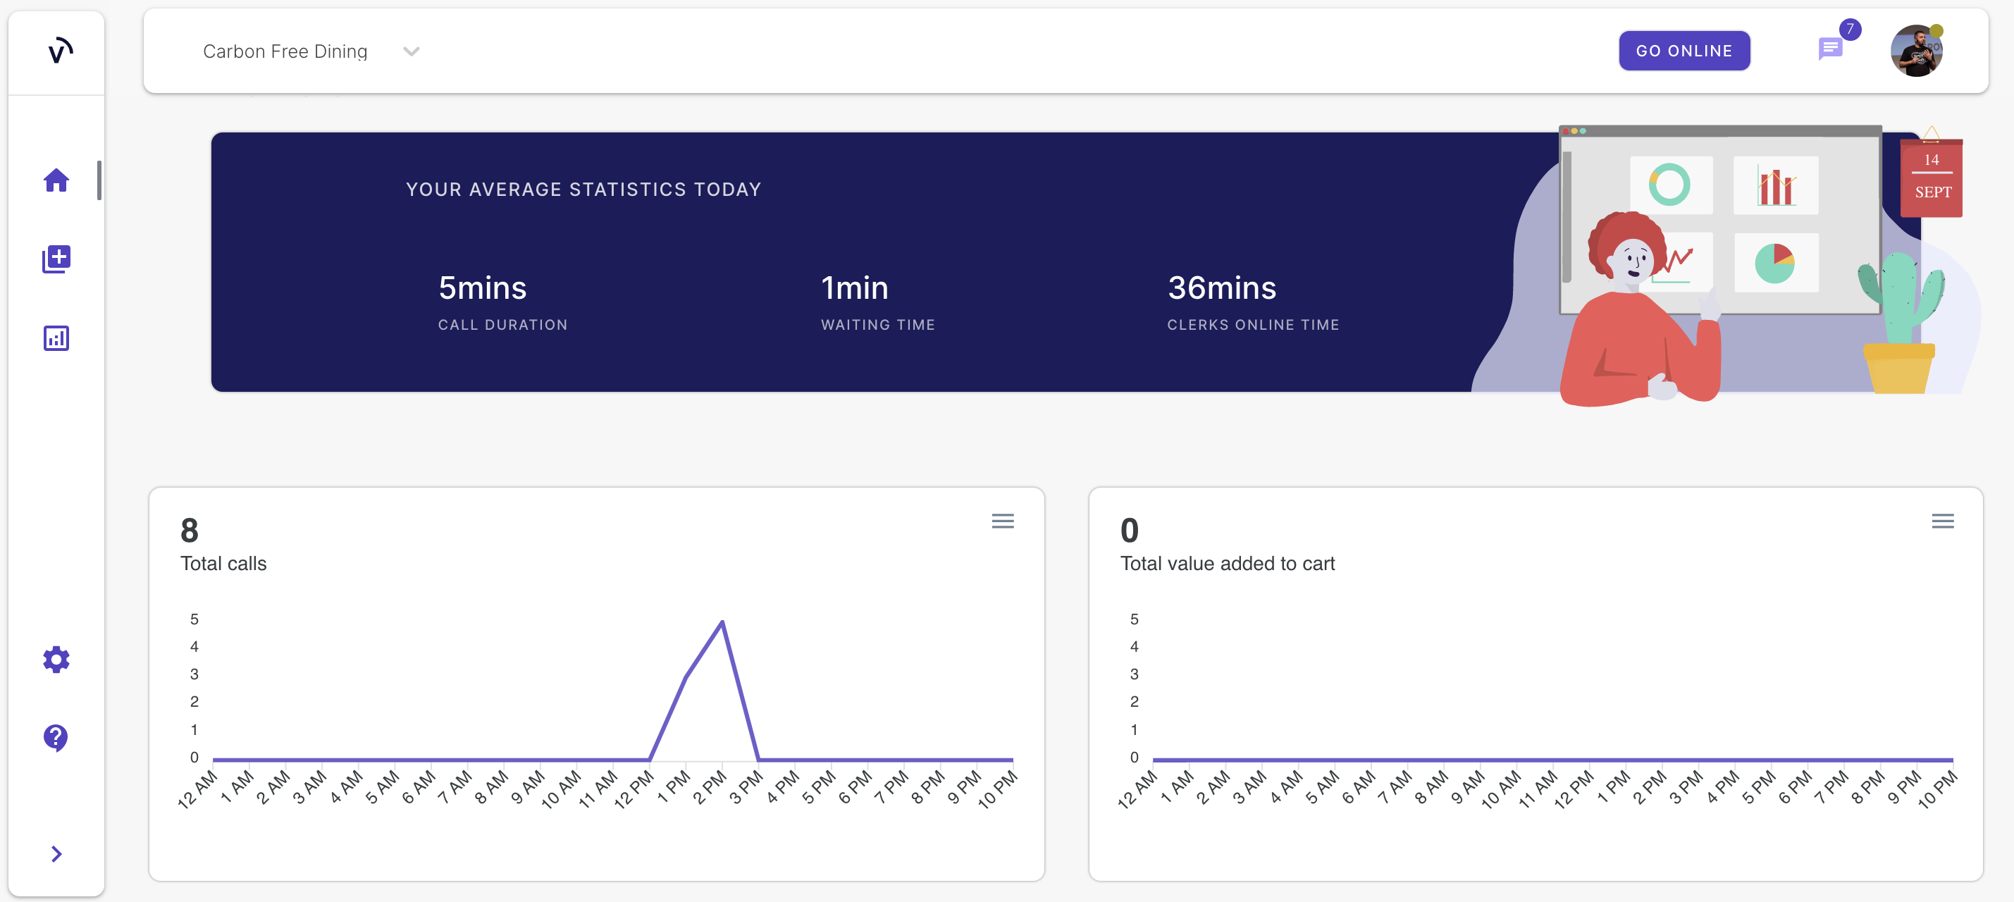Open cart value chart hamburger menu
Image resolution: width=2014 pixels, height=902 pixels.
pos(1942,521)
